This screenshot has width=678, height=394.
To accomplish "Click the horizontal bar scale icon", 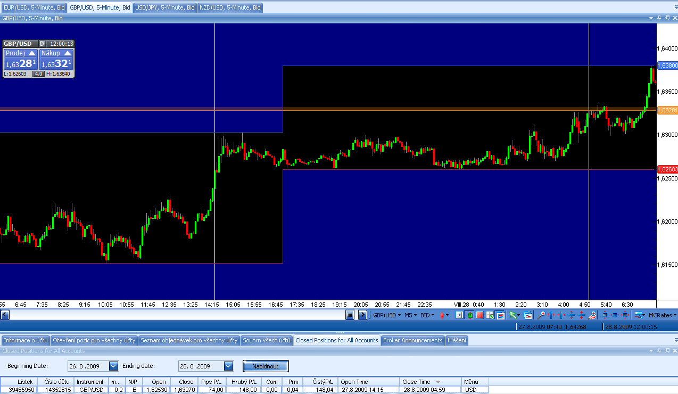I will [x=615, y=315].
